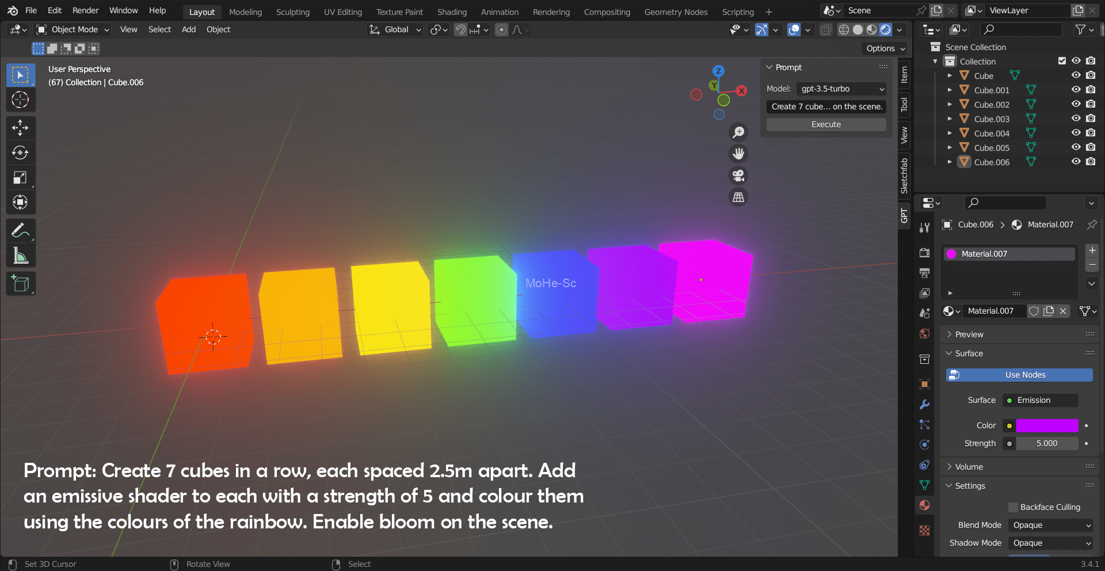Select the Measure tool
The image size is (1105, 571).
click(20, 256)
